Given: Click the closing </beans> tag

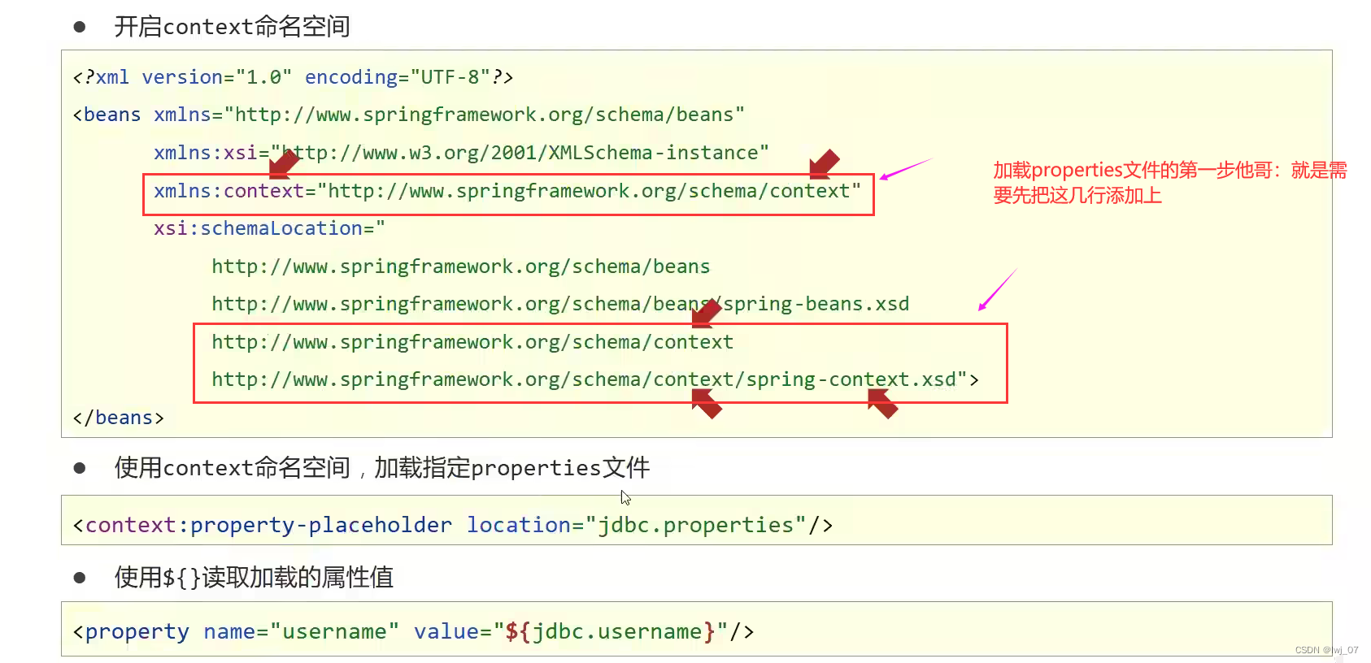Looking at the screenshot, I should [118, 418].
